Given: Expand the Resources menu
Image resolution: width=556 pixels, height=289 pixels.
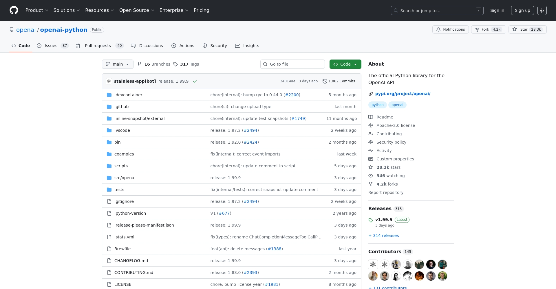Looking at the screenshot, I should pyautogui.click(x=100, y=10).
